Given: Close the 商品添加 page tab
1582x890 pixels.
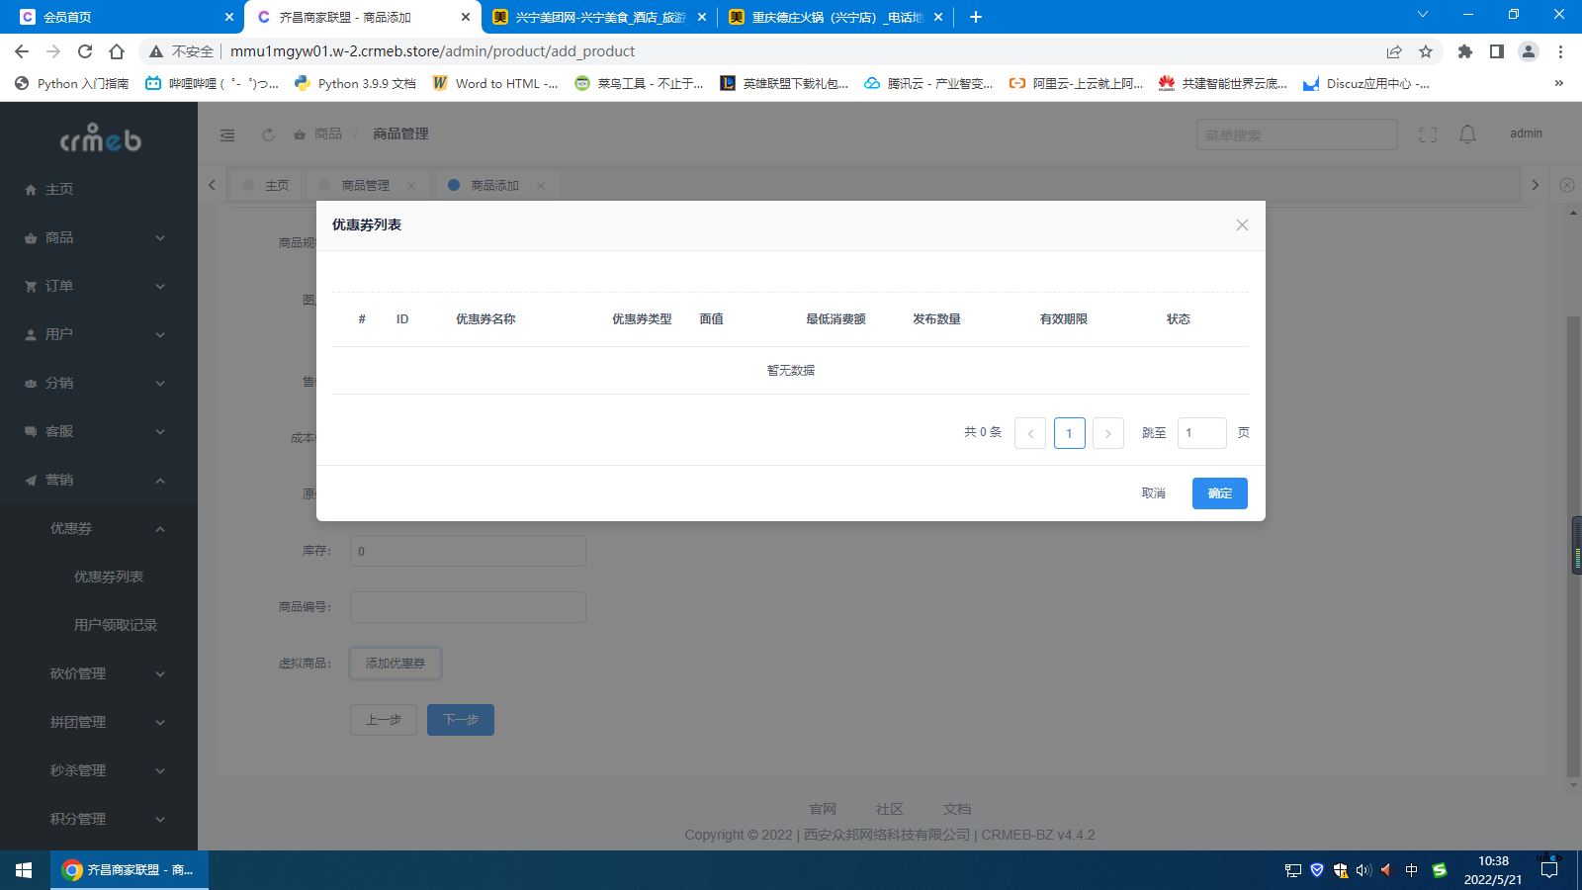Looking at the screenshot, I should tap(540, 186).
